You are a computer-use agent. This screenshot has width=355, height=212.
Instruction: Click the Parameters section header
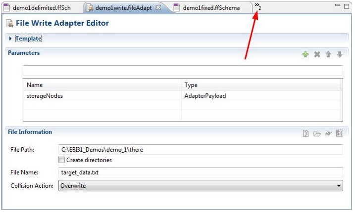click(24, 53)
